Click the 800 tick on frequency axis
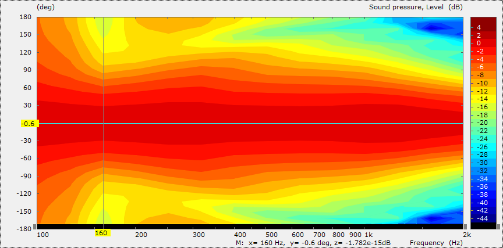Screen dimensions: 503x248 click(x=338, y=235)
